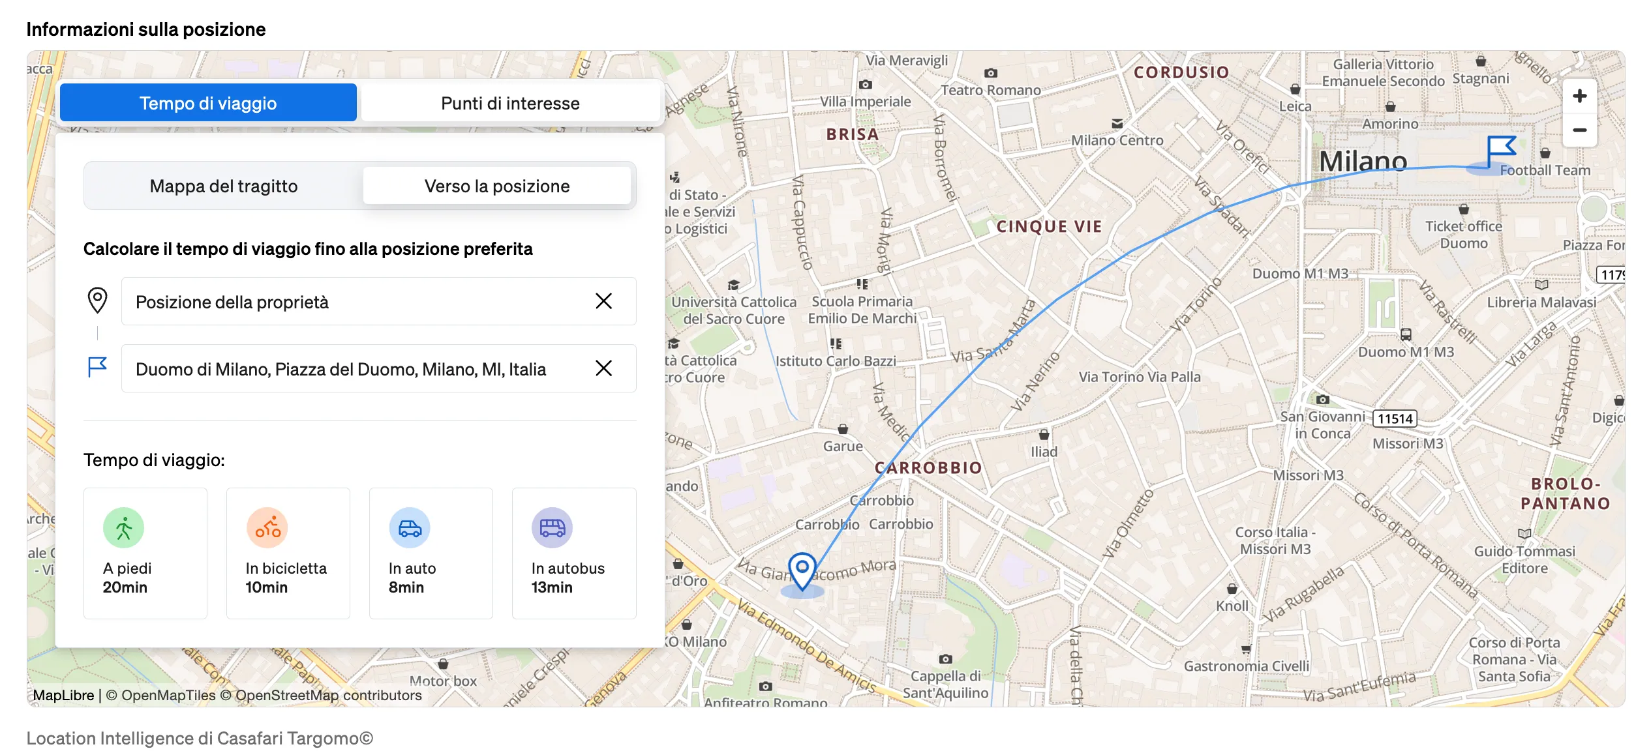The image size is (1636, 751).
Task: Select the walking icon A piedi
Action: point(123,528)
